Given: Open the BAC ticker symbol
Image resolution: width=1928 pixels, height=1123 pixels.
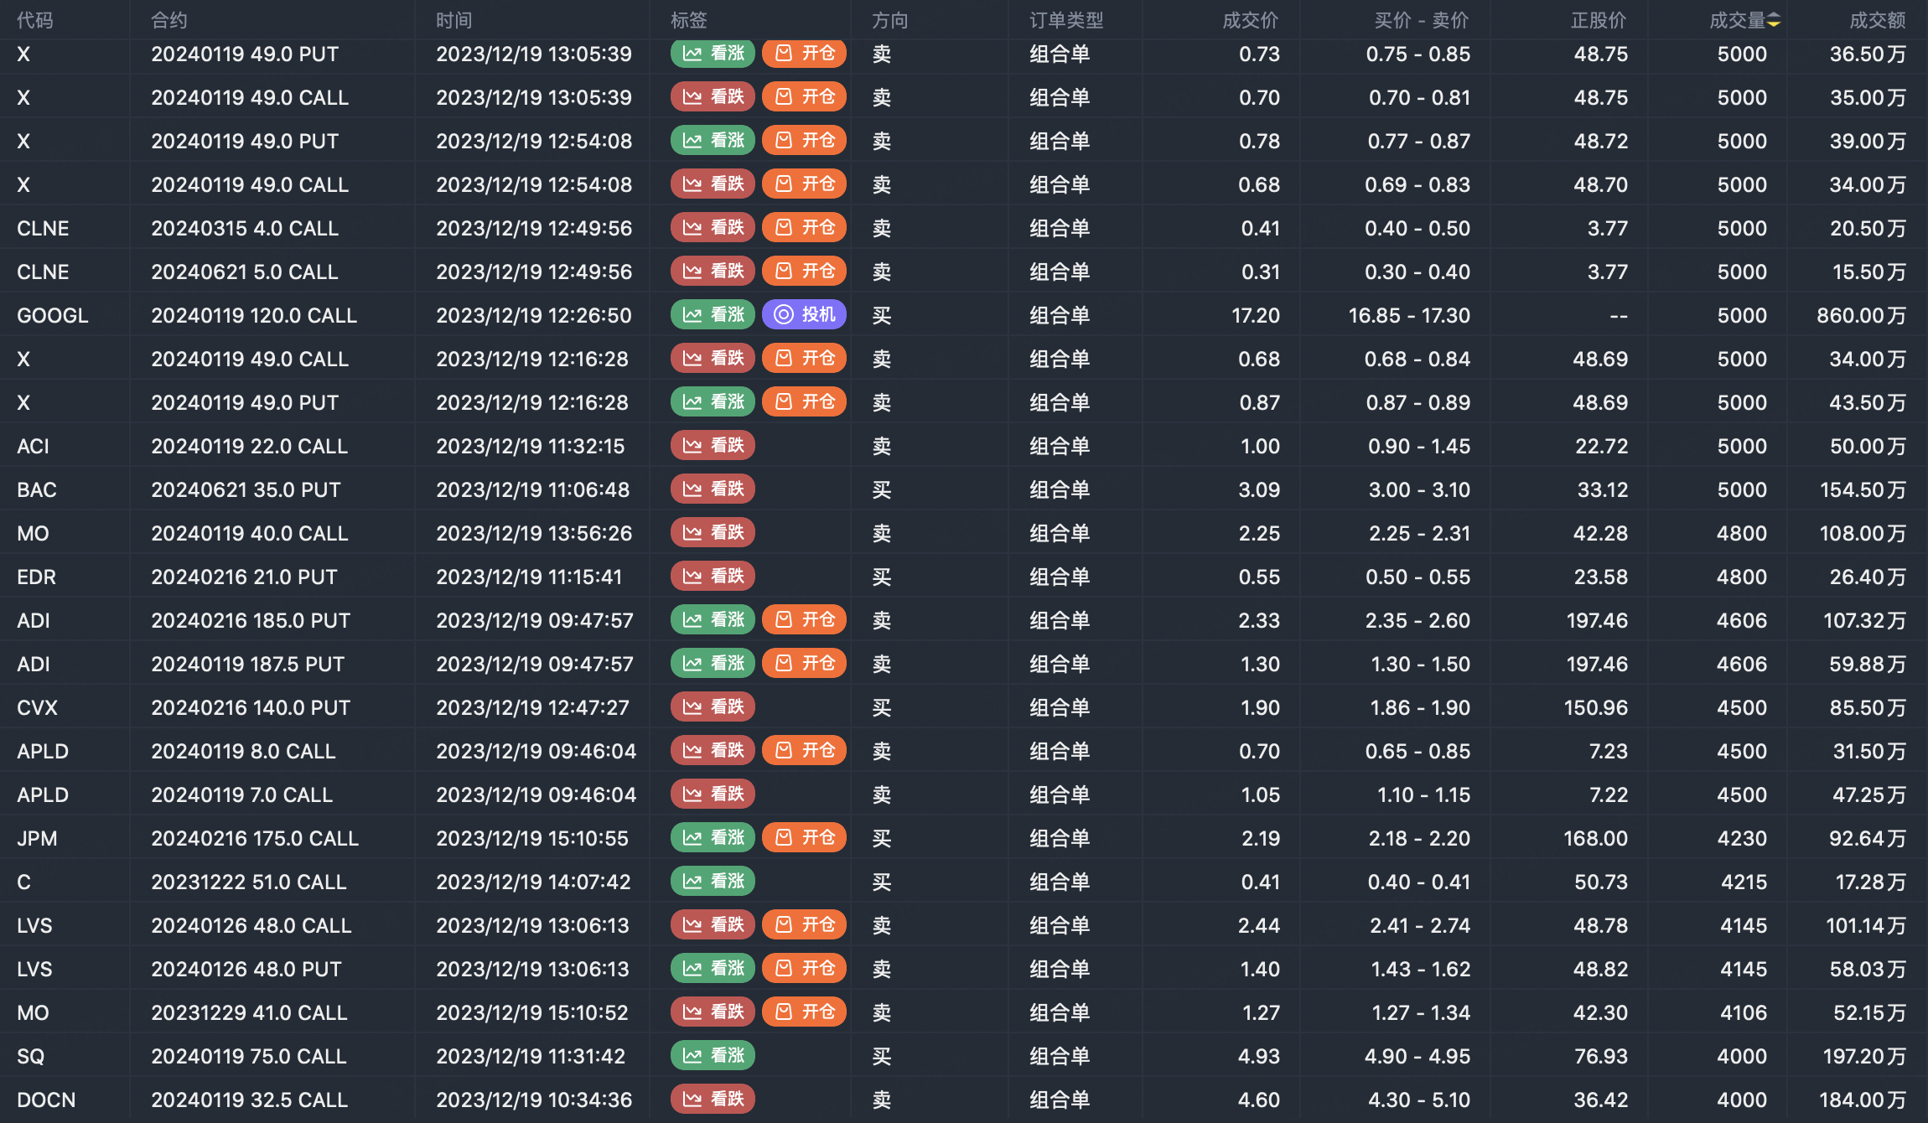Looking at the screenshot, I should point(37,489).
